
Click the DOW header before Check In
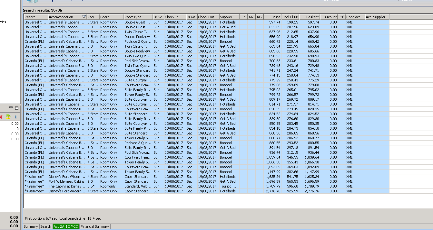[x=159, y=17]
